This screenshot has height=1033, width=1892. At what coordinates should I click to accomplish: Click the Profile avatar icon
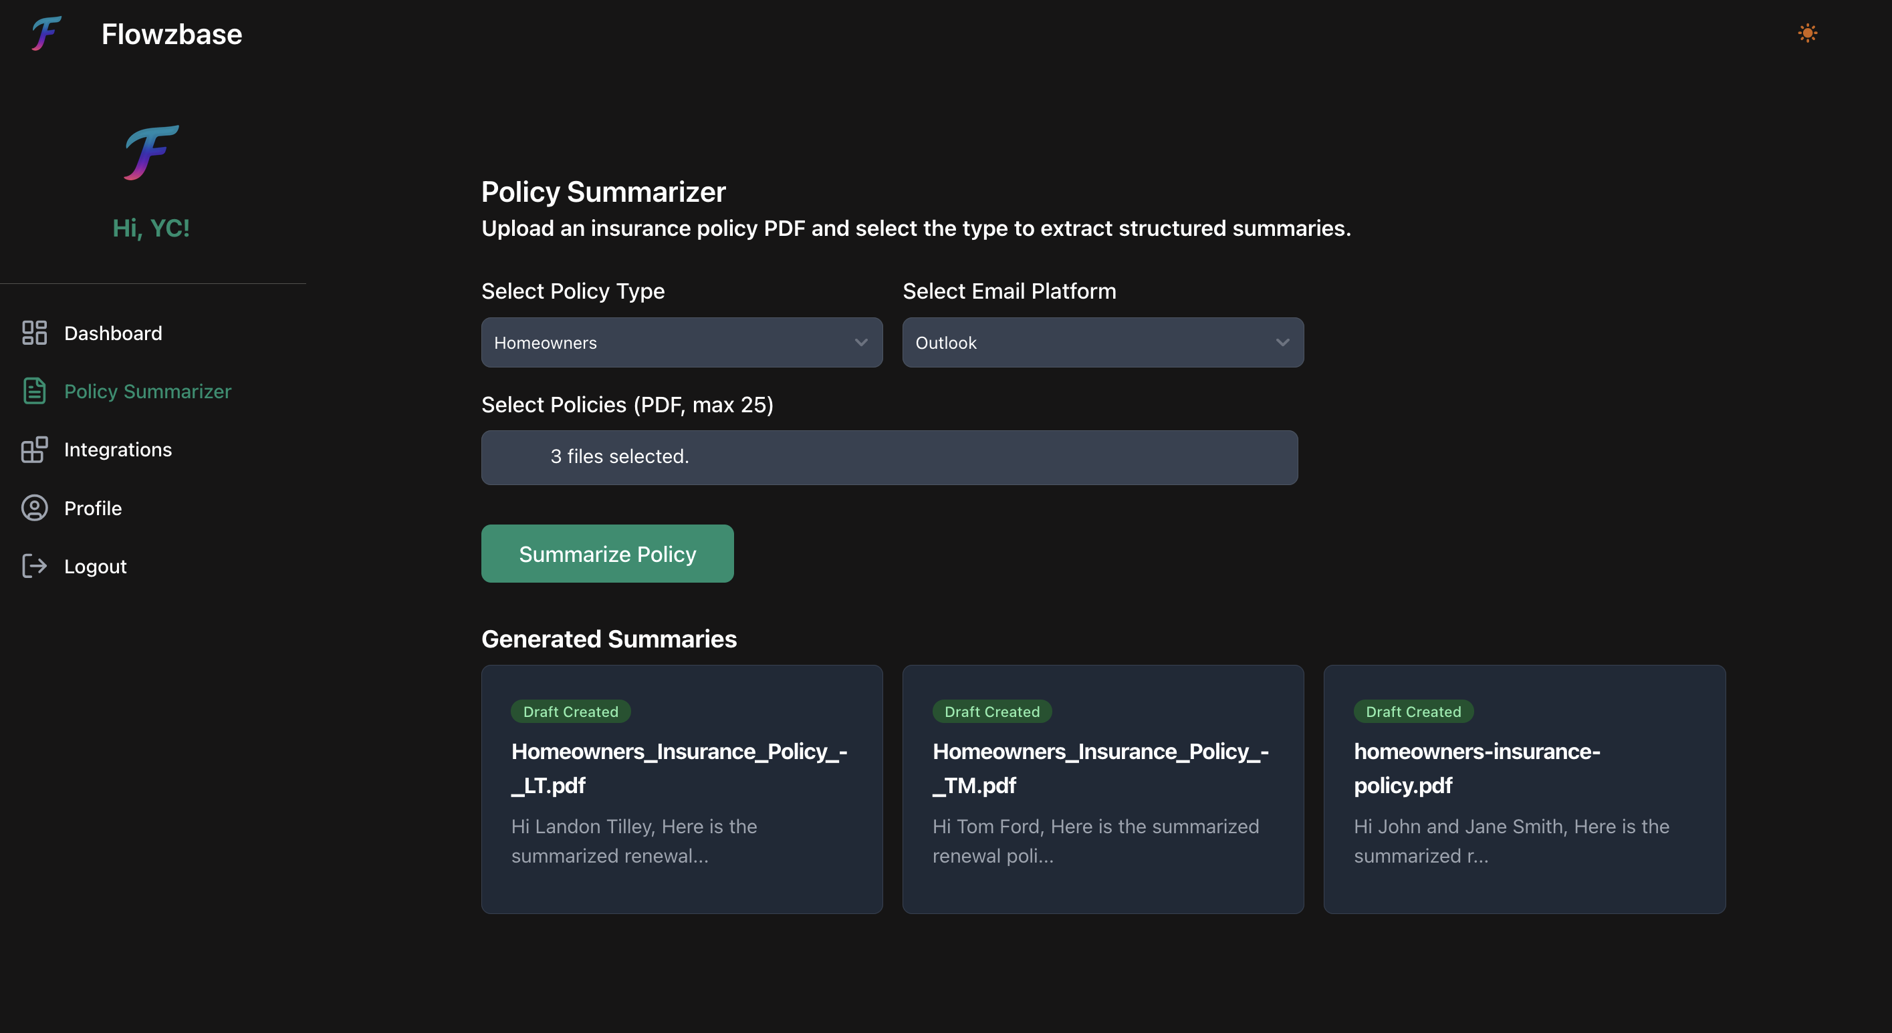pyautogui.click(x=34, y=507)
